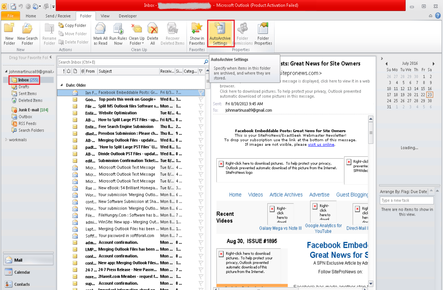Click reading pane scroll down arrow
Screen dimensions: 443x290
(x=371, y=283)
